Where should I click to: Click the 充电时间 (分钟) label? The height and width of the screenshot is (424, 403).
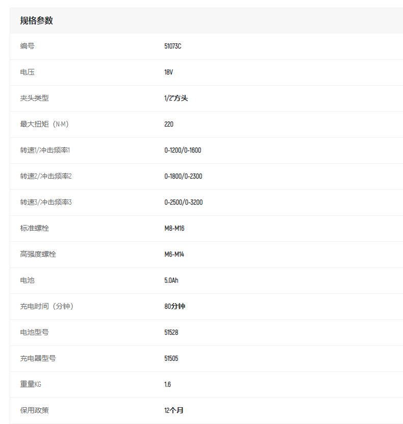tap(51, 307)
